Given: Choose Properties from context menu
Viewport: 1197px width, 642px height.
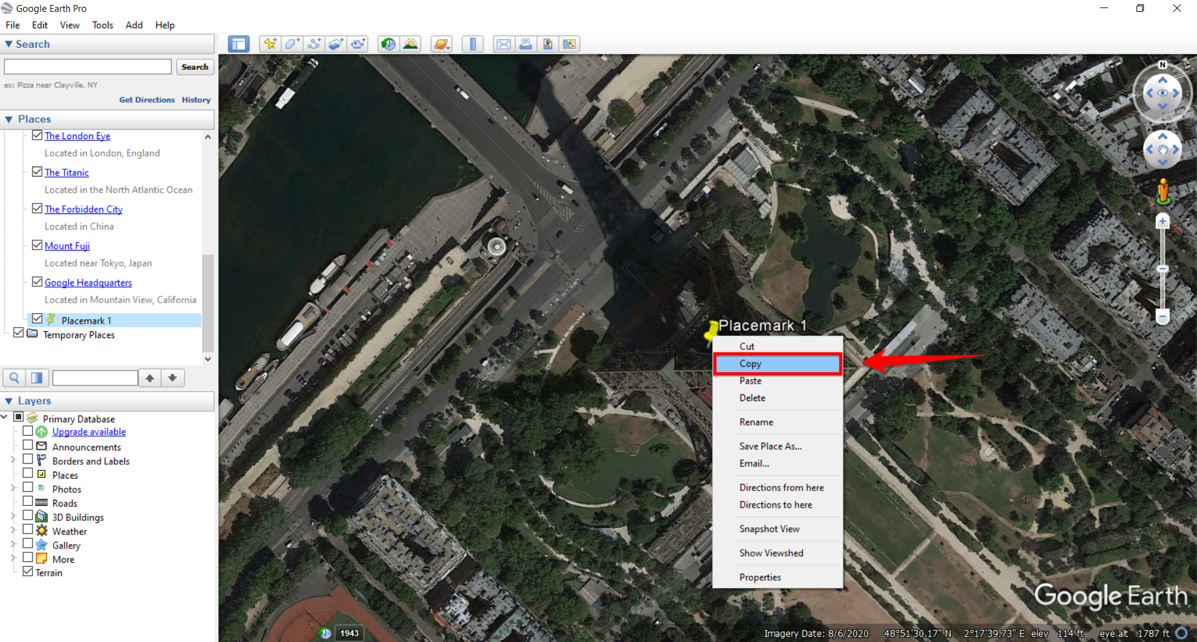Looking at the screenshot, I should click(x=778, y=577).
